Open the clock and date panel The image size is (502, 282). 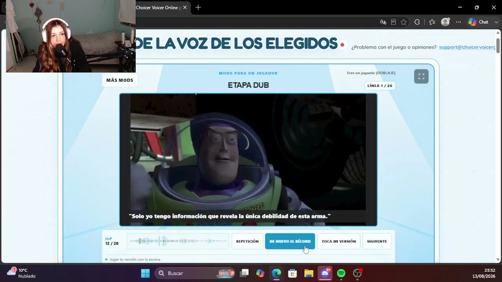pyautogui.click(x=484, y=273)
